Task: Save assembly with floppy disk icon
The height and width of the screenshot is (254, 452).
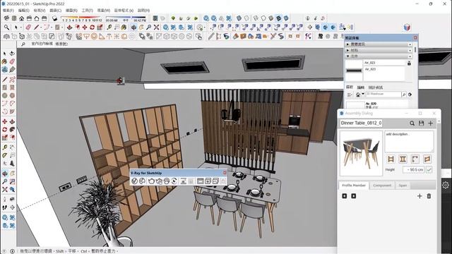Action: pyautogui.click(x=421, y=123)
